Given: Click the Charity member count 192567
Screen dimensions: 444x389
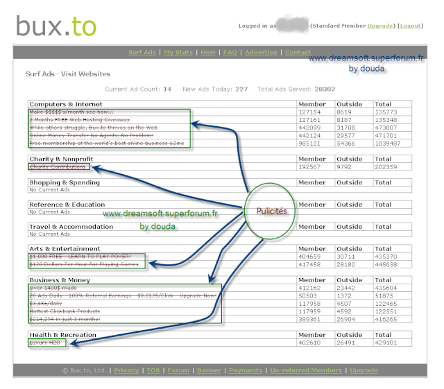Looking at the screenshot, I should click(309, 167).
